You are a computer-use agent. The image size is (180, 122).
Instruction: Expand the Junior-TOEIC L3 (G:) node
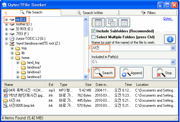click(7, 39)
